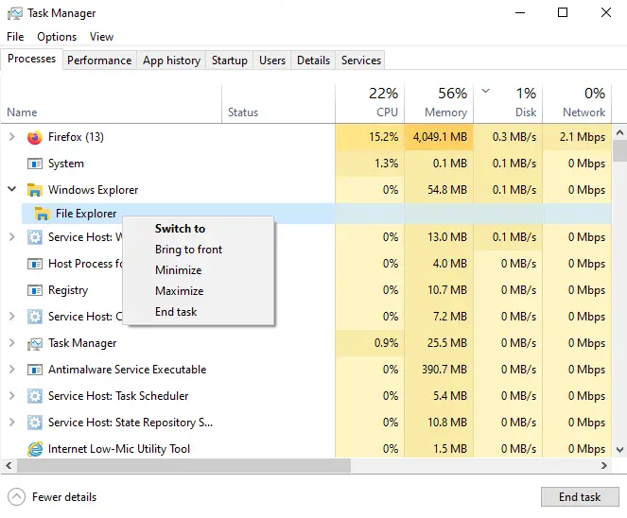Click the Windows Explorer folder icon
627x518 pixels.
pyautogui.click(x=35, y=190)
